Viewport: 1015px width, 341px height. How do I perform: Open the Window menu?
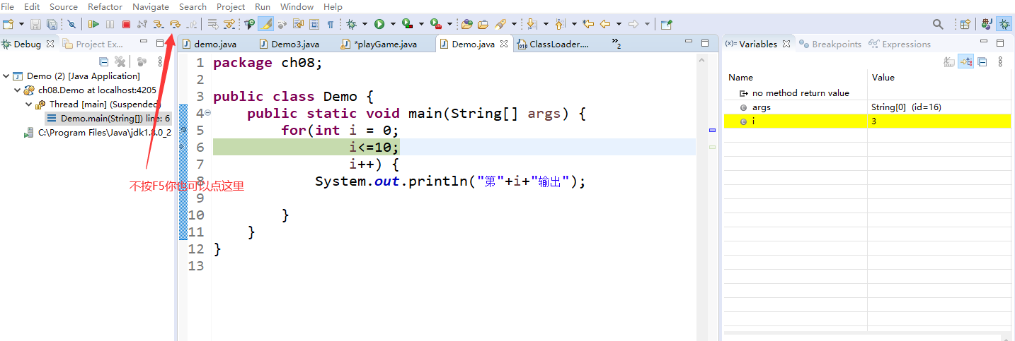297,6
